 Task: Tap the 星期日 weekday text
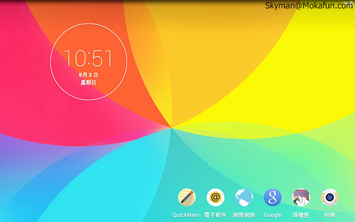88,82
